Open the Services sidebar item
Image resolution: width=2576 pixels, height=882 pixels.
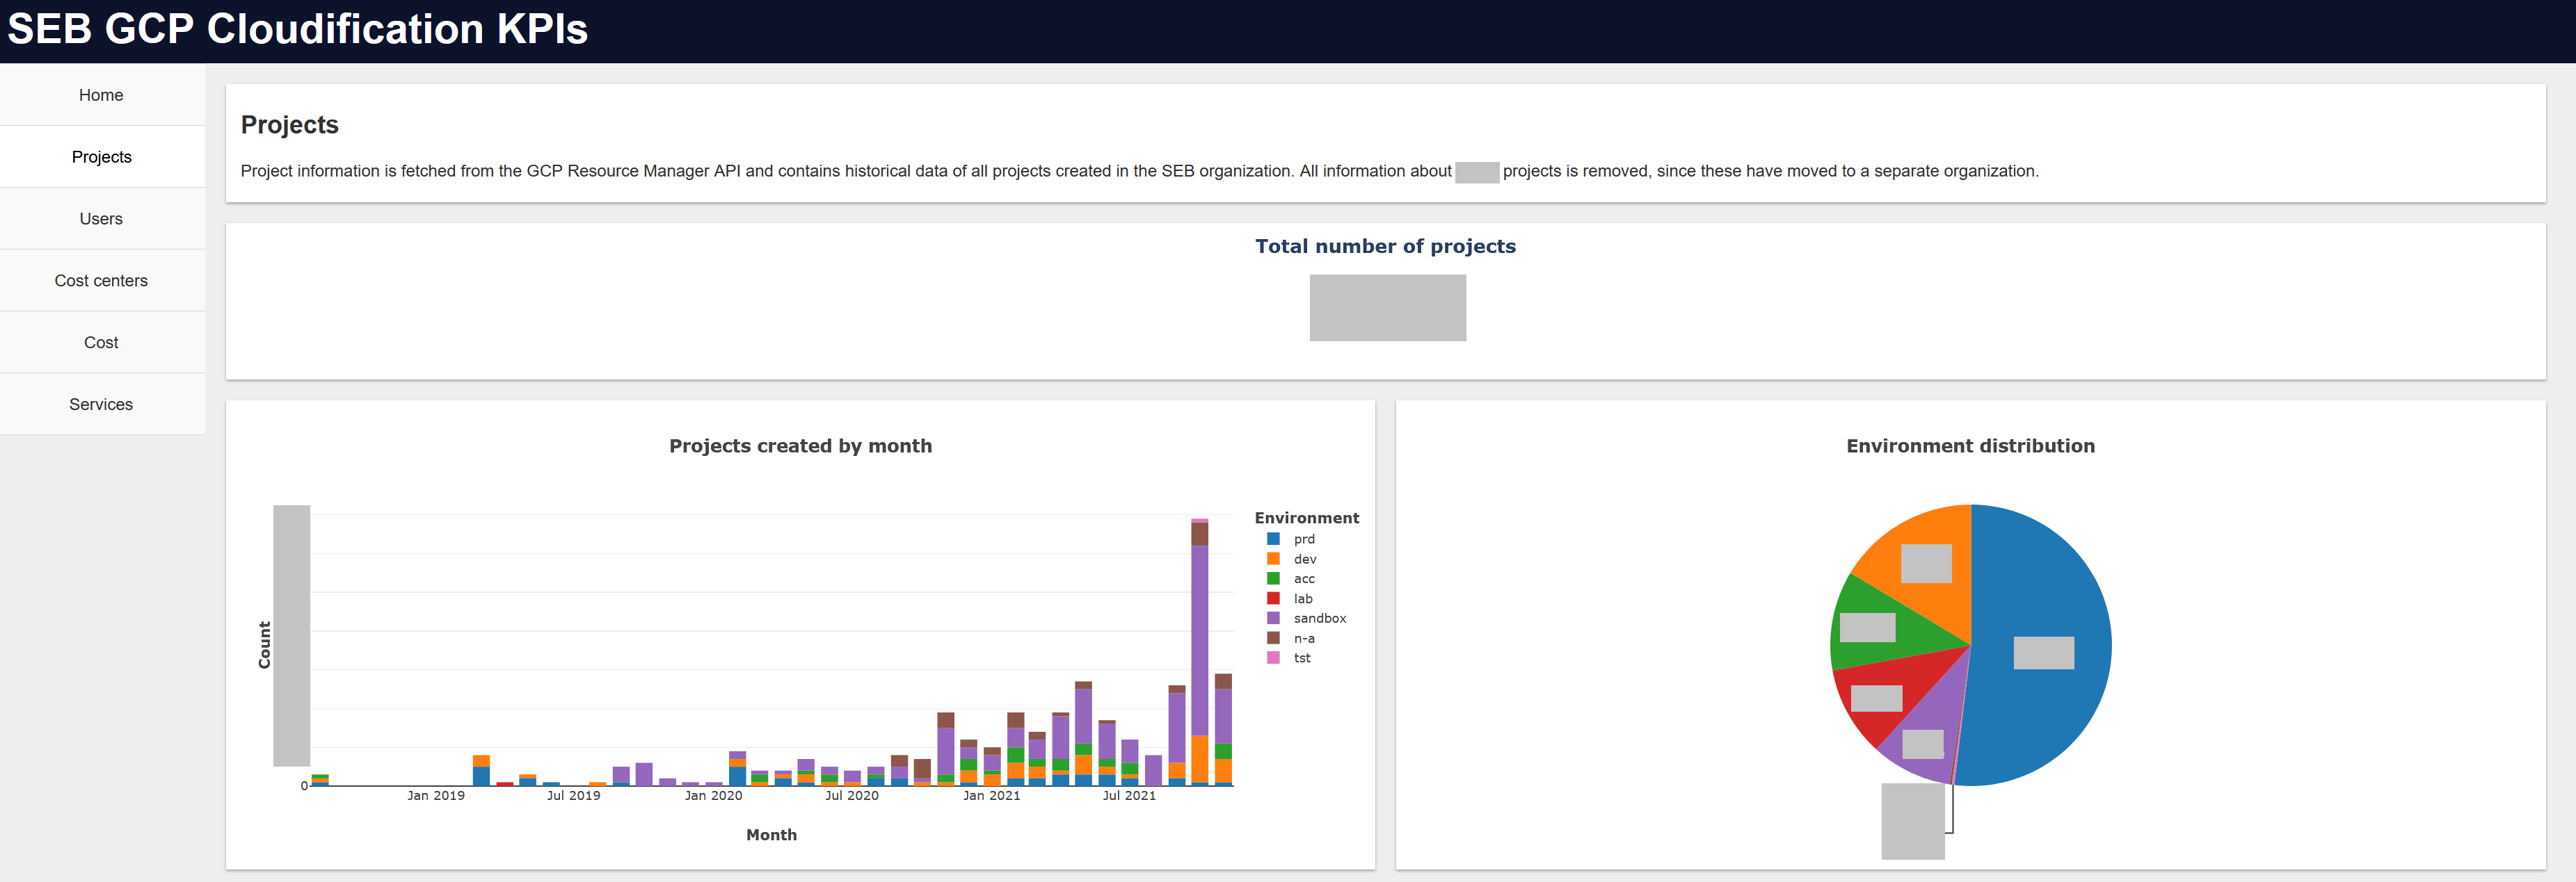(x=101, y=405)
